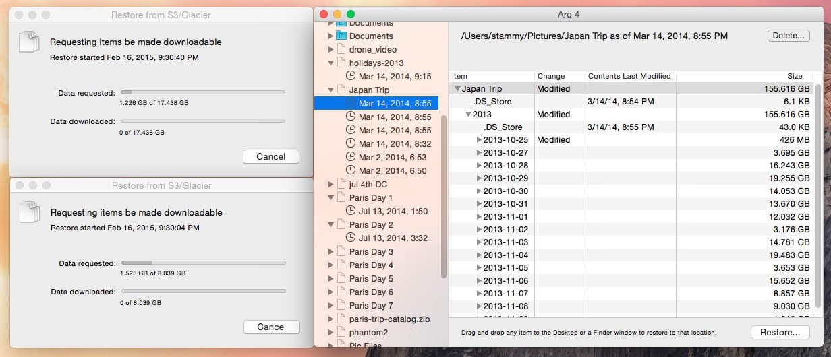Select the 2013-11-02 row in the file table
Image resolution: width=831 pixels, height=357 pixels.
[631, 229]
